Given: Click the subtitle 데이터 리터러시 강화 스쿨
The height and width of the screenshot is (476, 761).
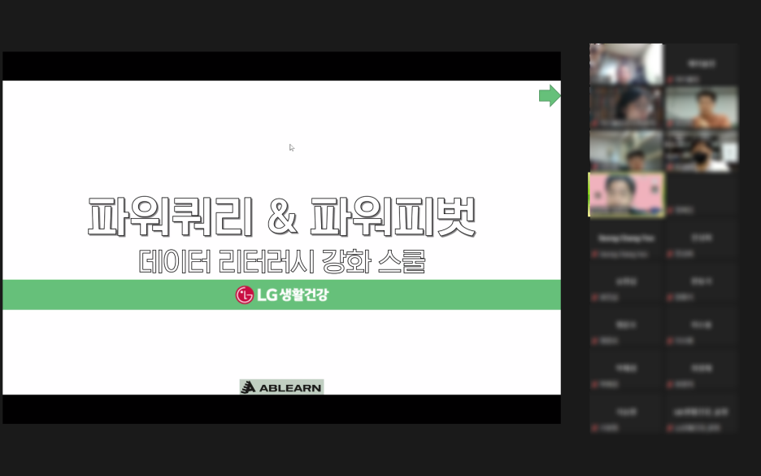Looking at the screenshot, I should tap(281, 262).
